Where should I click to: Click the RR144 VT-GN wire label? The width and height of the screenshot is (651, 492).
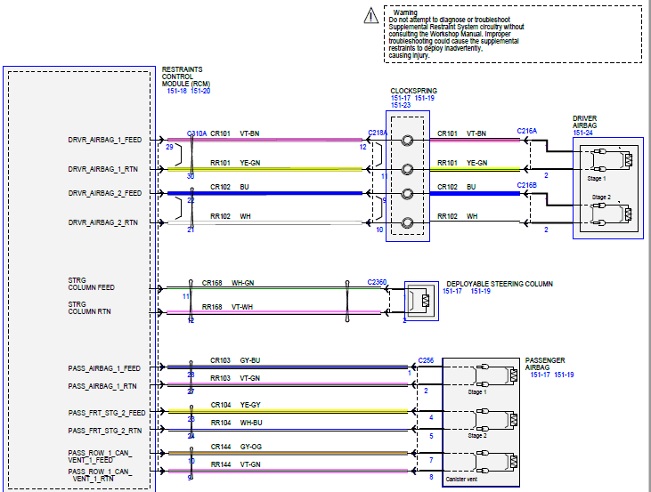coord(235,464)
